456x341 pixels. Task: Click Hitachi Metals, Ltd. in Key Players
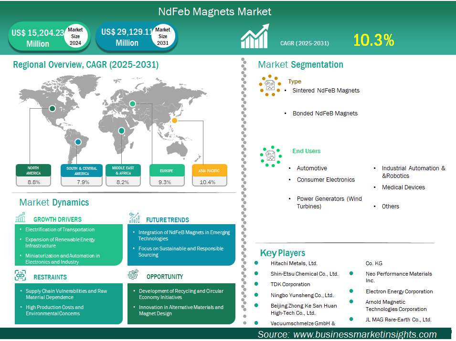tap(294, 263)
